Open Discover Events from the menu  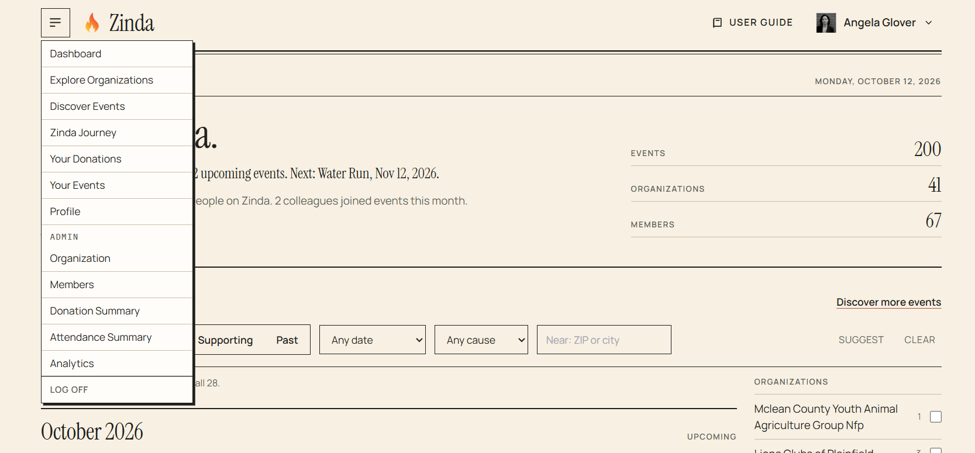coord(117,106)
